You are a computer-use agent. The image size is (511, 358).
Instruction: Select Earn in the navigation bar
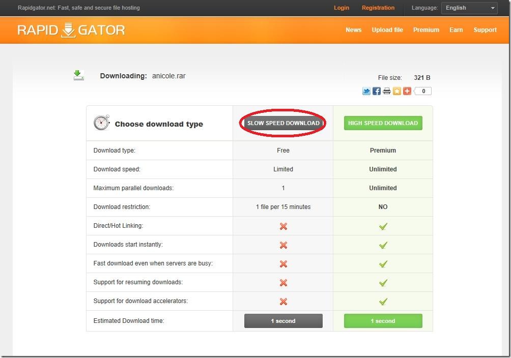(x=456, y=30)
